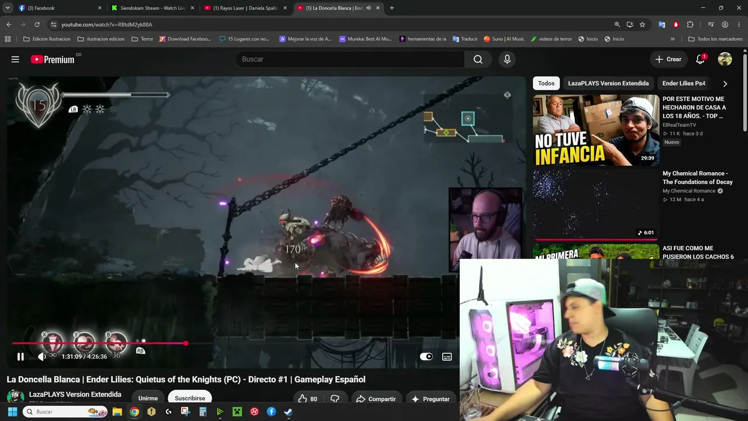This screenshot has height=421, width=748.
Task: Dislike the video
Action: coord(335,399)
